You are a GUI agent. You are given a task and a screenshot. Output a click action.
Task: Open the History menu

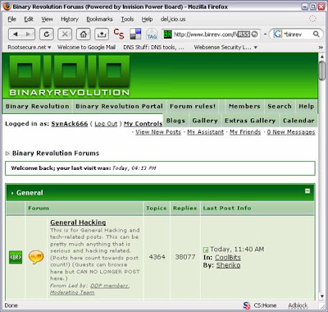[70, 19]
